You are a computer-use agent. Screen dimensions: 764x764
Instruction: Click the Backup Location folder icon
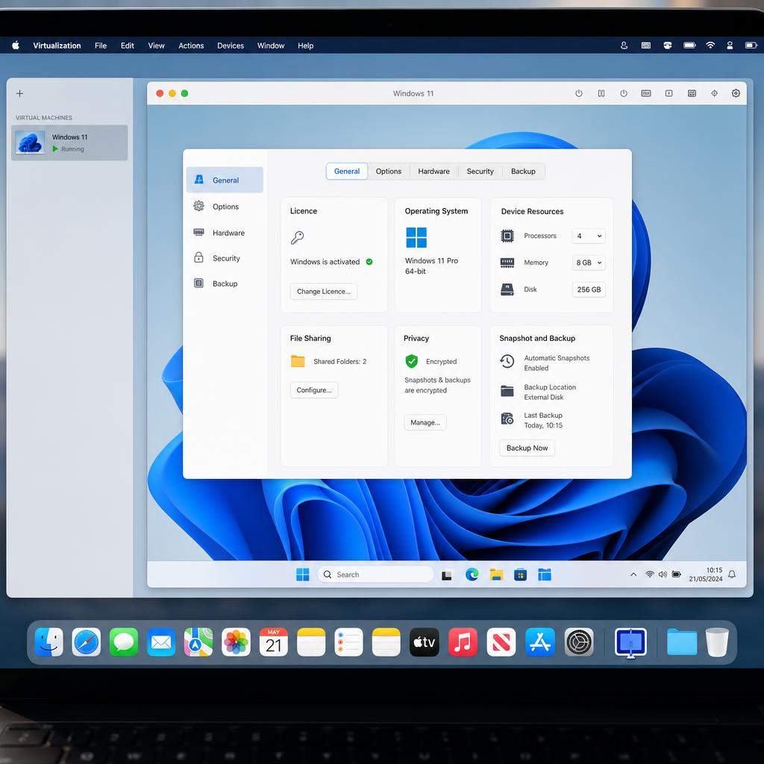507,391
